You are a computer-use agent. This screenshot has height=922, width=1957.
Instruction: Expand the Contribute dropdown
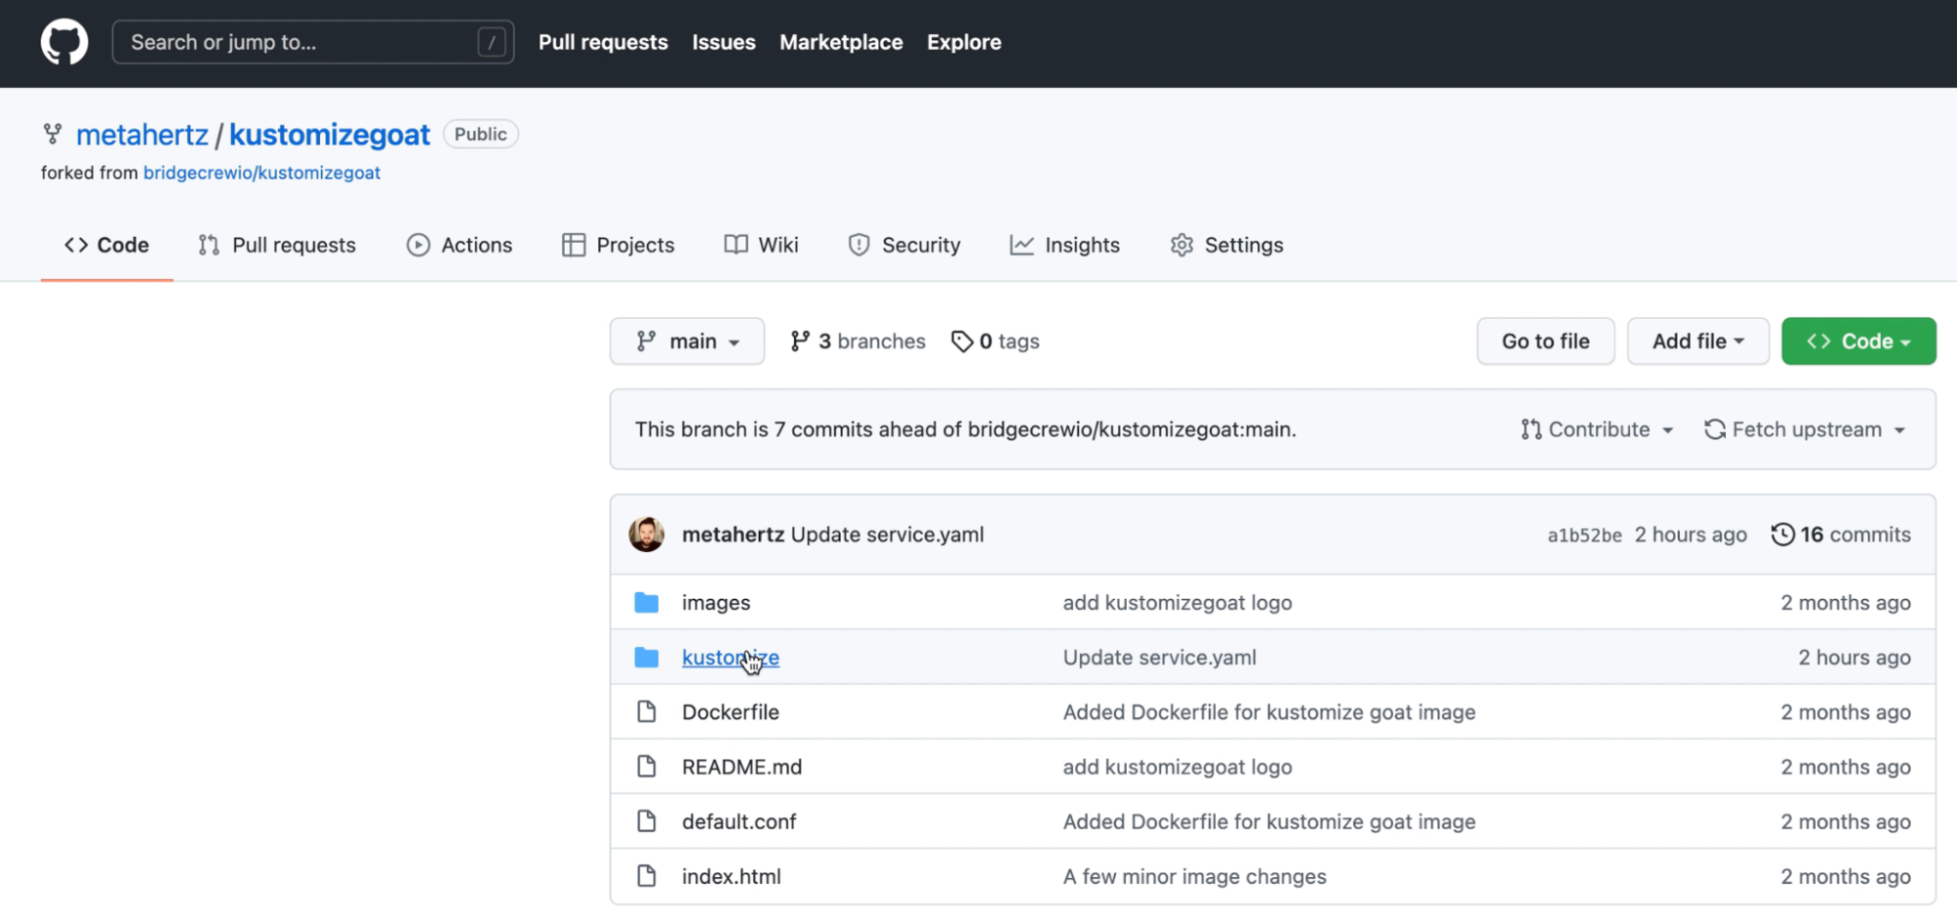coord(1597,430)
